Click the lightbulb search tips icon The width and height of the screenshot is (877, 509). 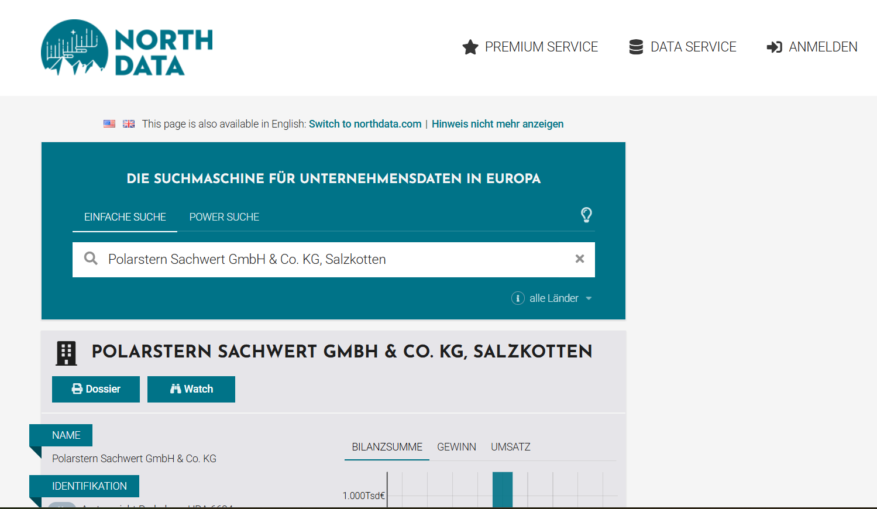pyautogui.click(x=586, y=215)
